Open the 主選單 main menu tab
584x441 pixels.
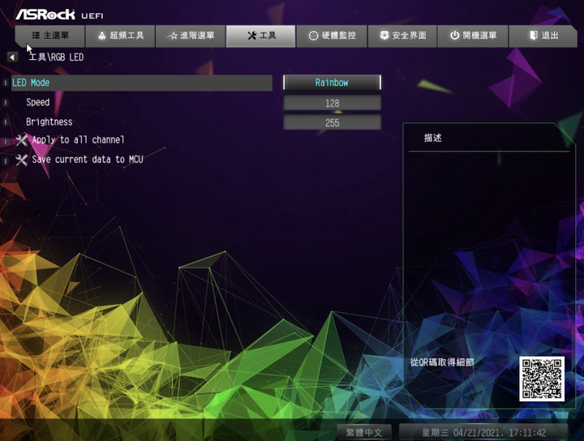[x=50, y=36]
